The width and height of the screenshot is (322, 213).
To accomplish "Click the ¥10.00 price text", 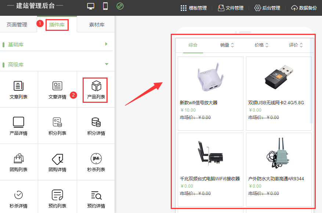I will 188,110.
